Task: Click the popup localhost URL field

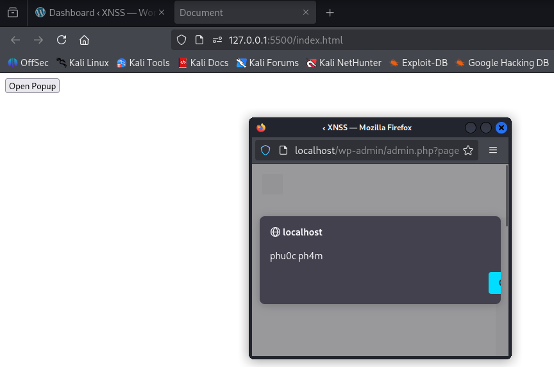Action: [375, 150]
